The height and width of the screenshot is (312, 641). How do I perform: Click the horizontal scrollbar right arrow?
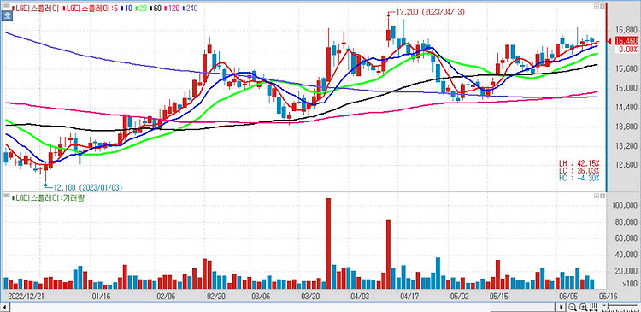click(562, 307)
